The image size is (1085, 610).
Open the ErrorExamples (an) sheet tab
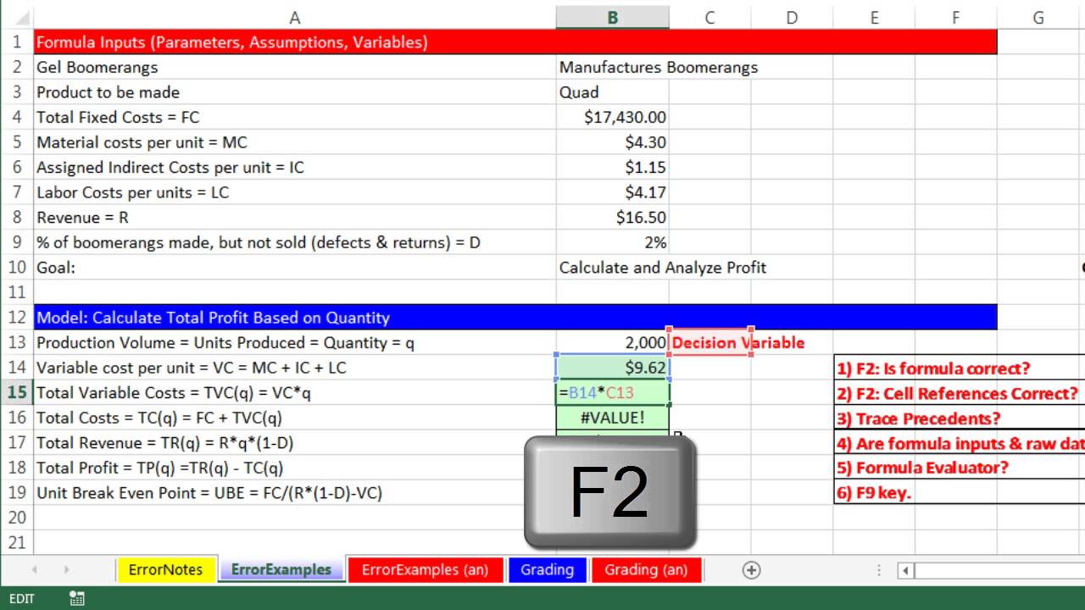coord(425,570)
